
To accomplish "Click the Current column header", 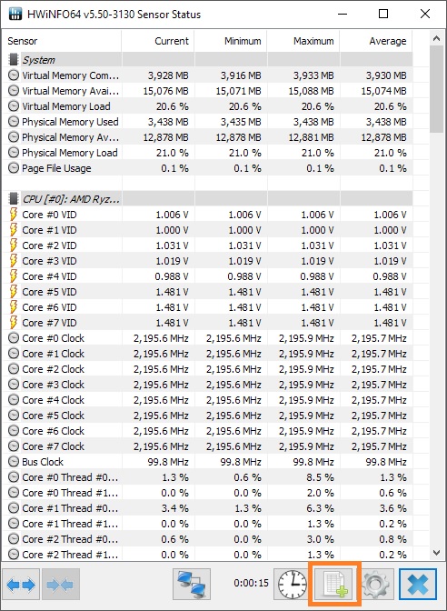I will 158,41.
